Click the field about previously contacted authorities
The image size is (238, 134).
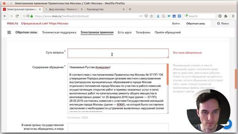(x=118, y=128)
